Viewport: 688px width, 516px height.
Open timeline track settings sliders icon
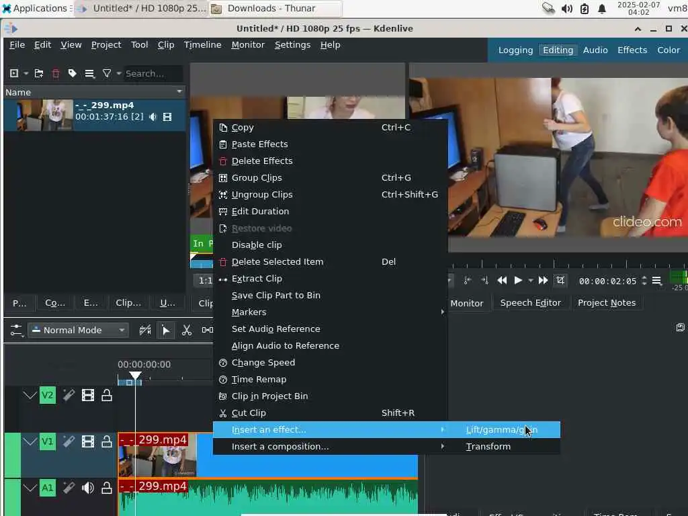(x=16, y=330)
